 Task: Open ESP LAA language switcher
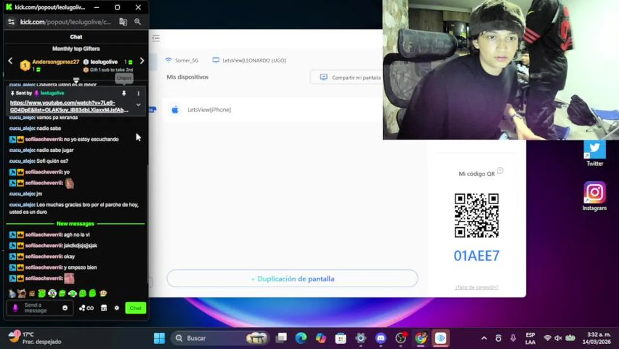pyautogui.click(x=530, y=338)
